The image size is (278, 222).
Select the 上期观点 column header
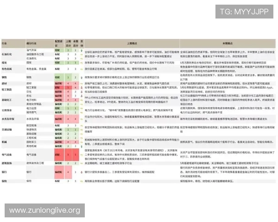click(x=132, y=43)
